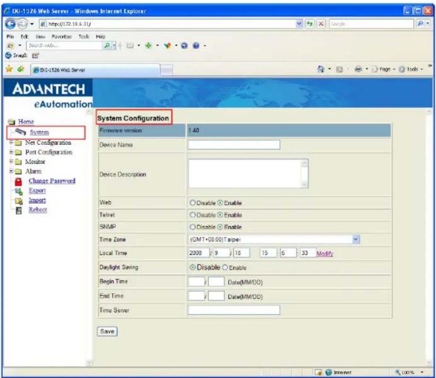Click the Reboot icon in the sidebar
Viewport: 436px width, 378px height.
click(x=18, y=210)
